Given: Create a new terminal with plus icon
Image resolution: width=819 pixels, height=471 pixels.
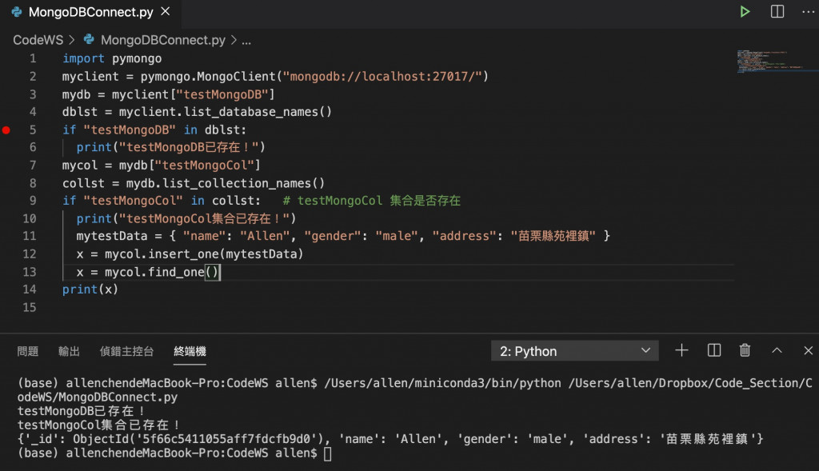Looking at the screenshot, I should [681, 350].
